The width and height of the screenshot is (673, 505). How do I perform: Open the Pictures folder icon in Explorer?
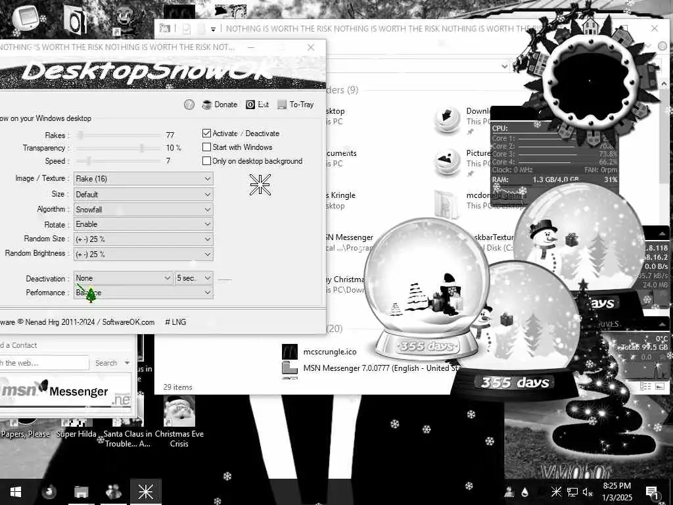[x=447, y=162]
